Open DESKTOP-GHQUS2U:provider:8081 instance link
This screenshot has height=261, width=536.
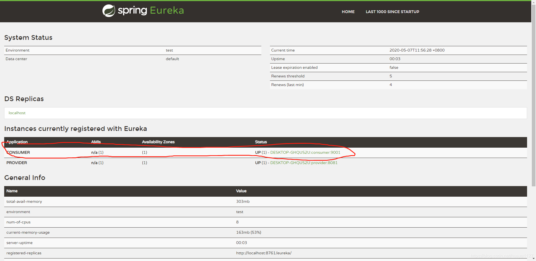click(x=304, y=163)
